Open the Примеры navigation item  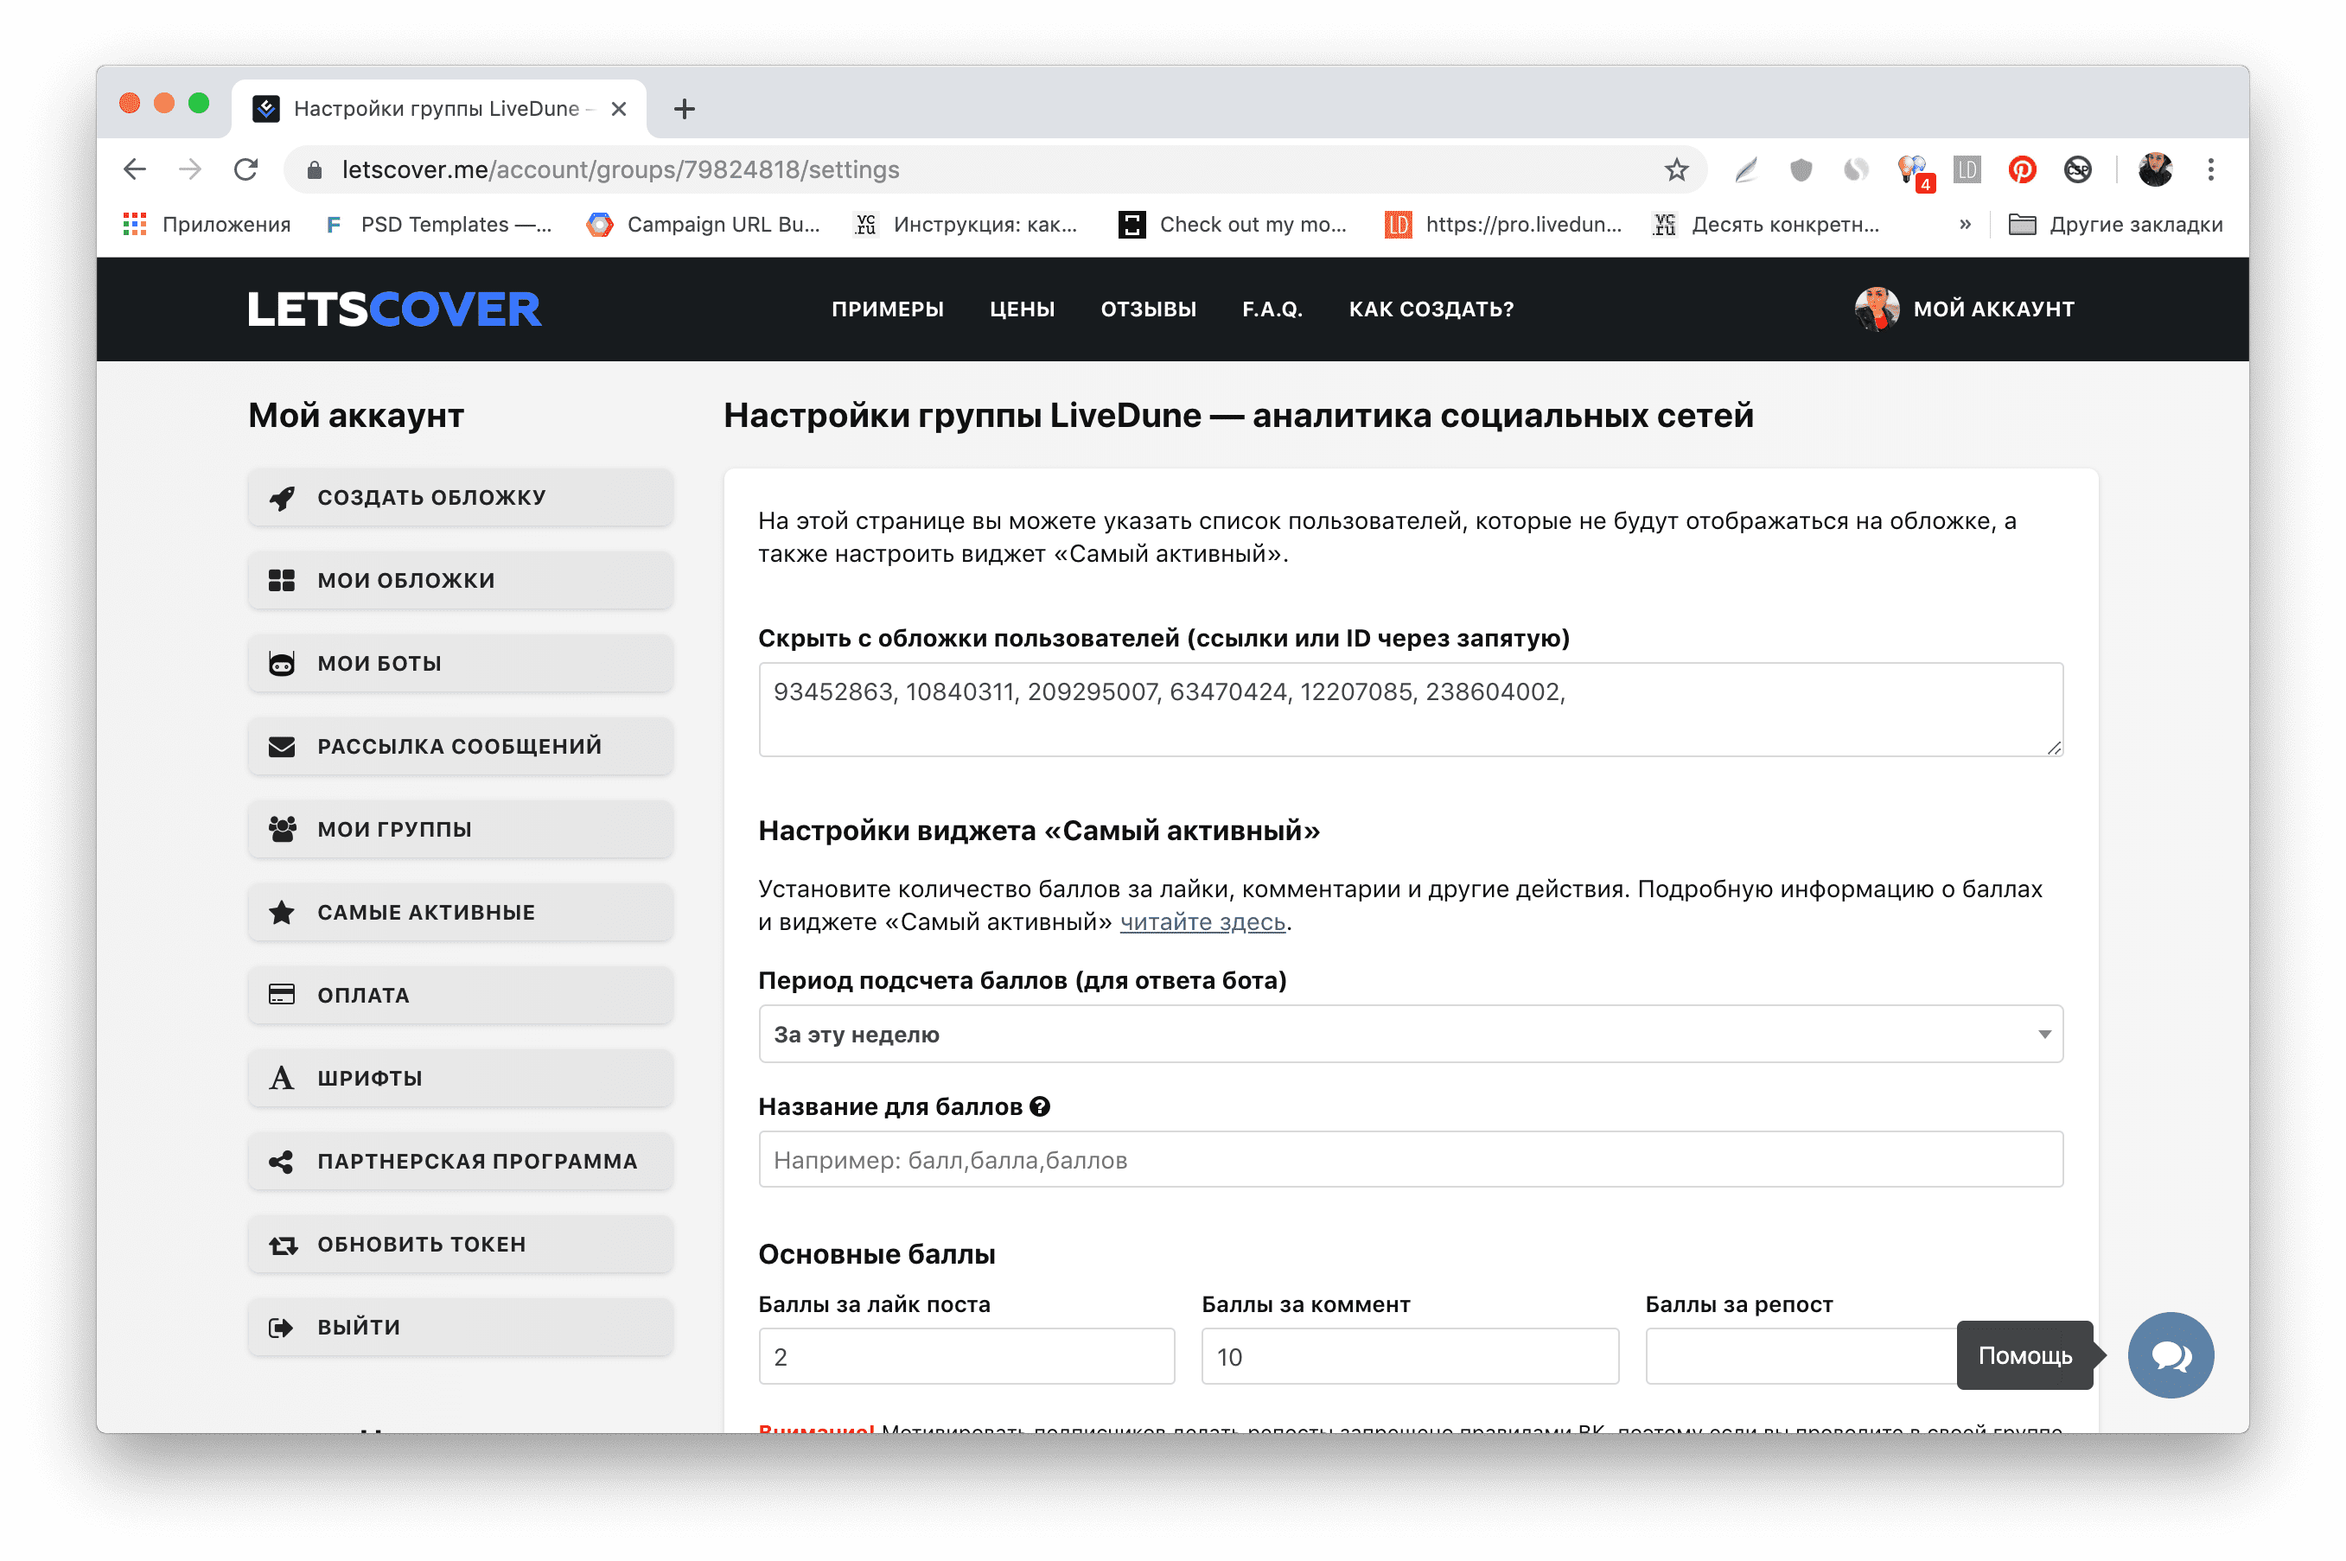tap(887, 309)
